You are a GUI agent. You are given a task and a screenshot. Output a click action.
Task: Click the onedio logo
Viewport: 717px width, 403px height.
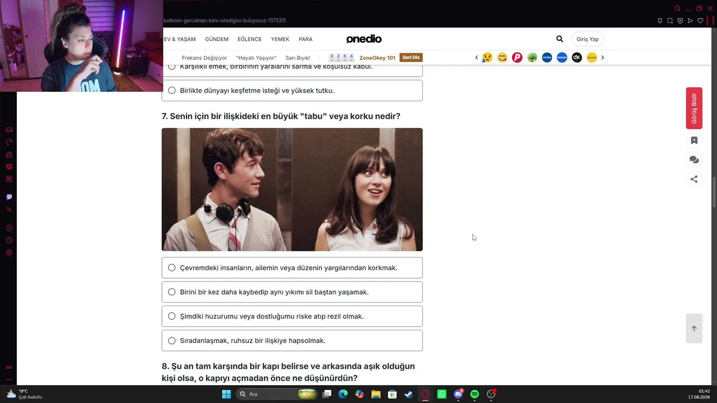point(364,39)
